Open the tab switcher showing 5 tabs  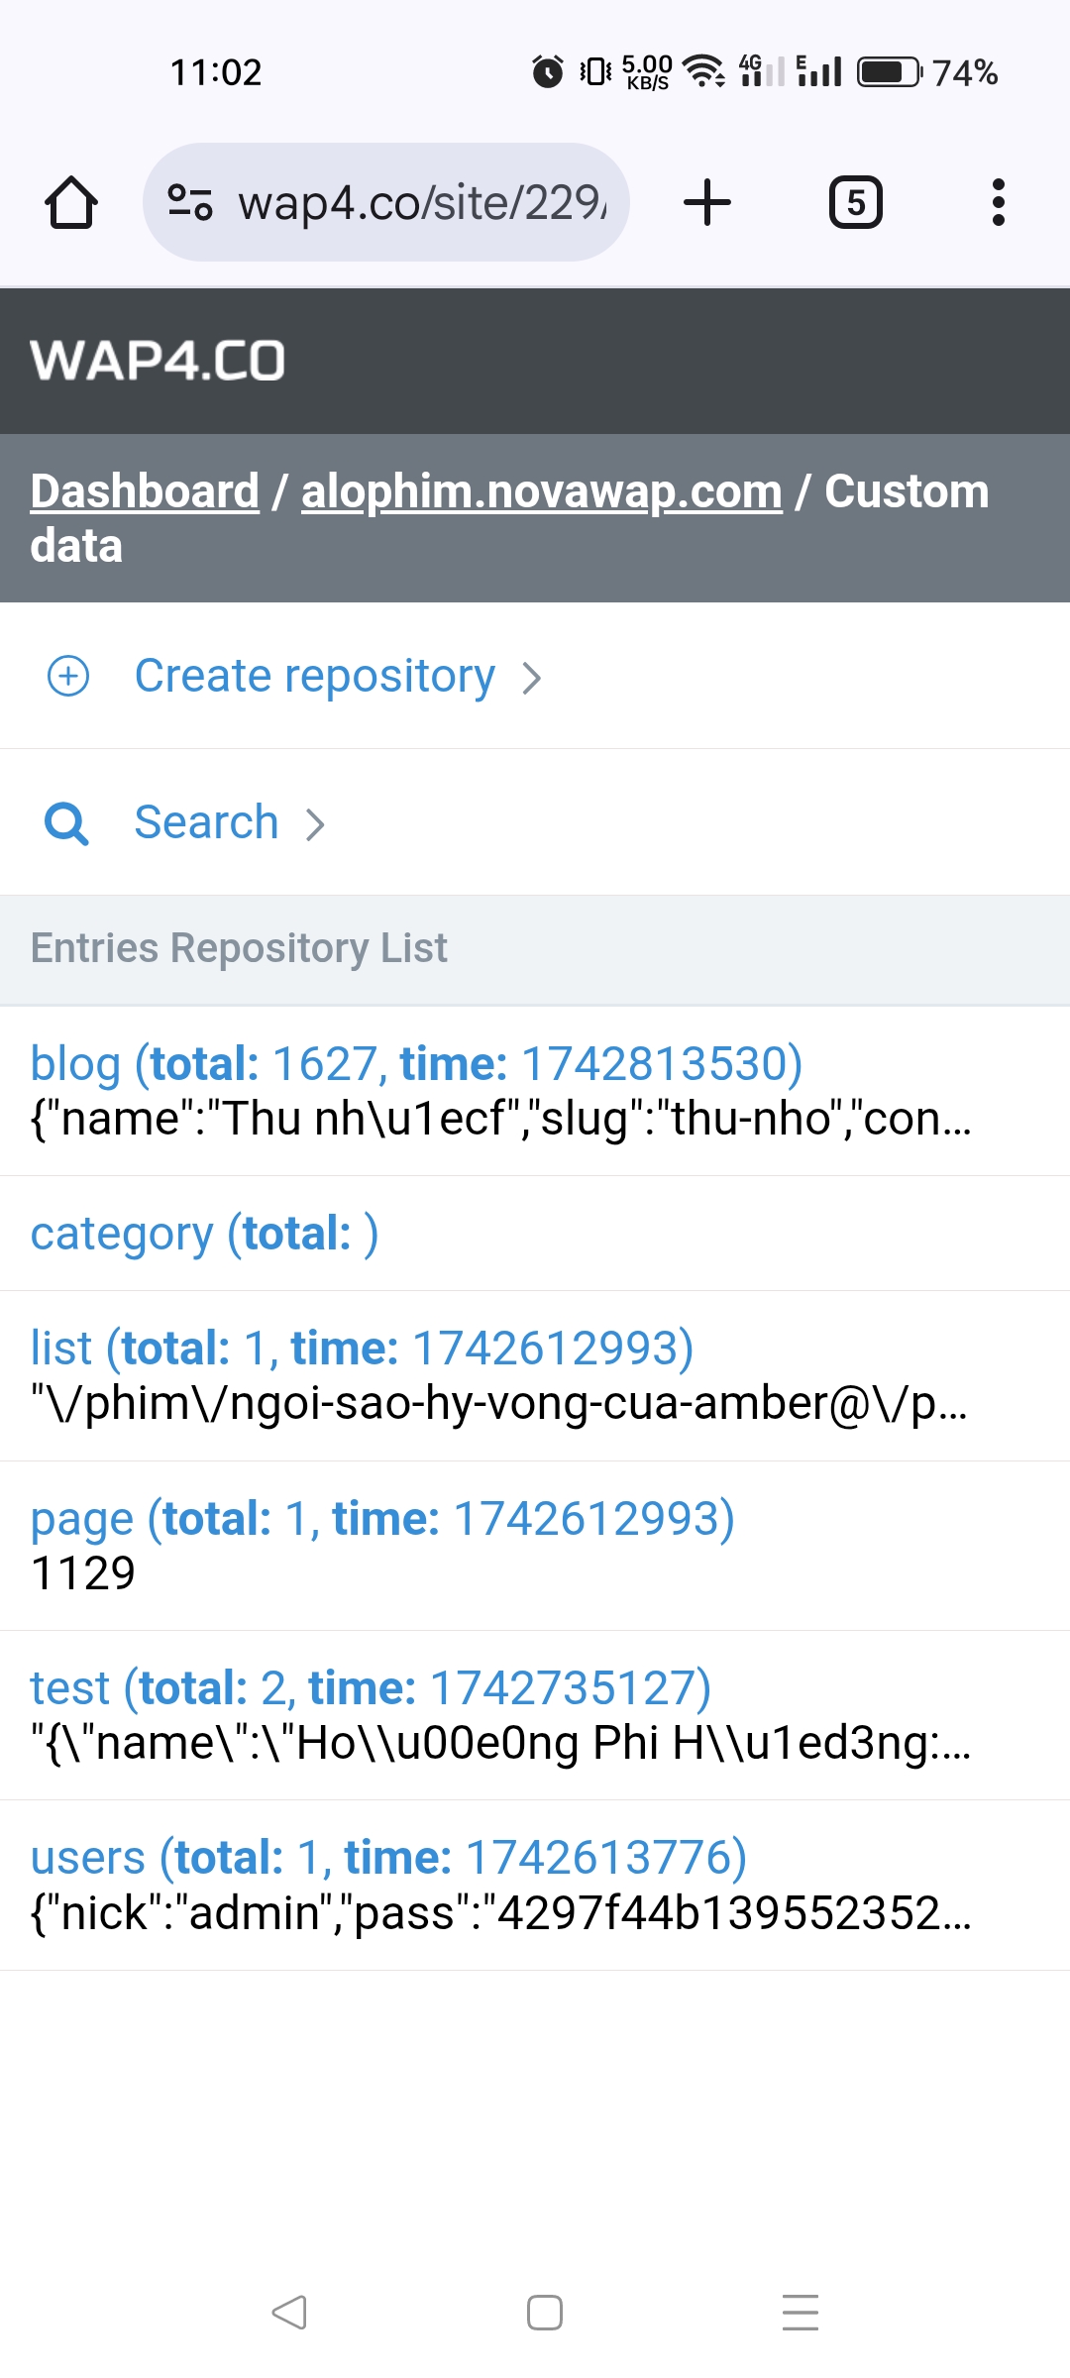tap(855, 202)
